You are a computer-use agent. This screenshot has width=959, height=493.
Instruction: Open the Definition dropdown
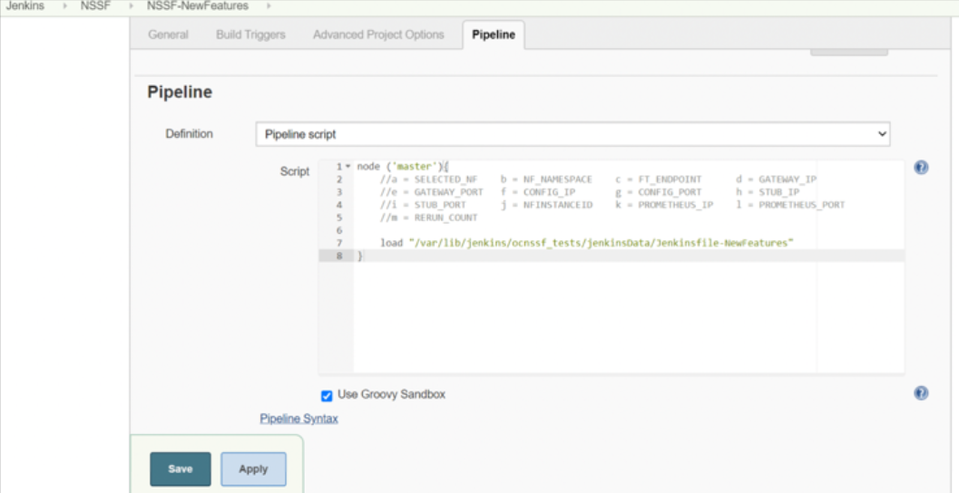click(x=572, y=134)
